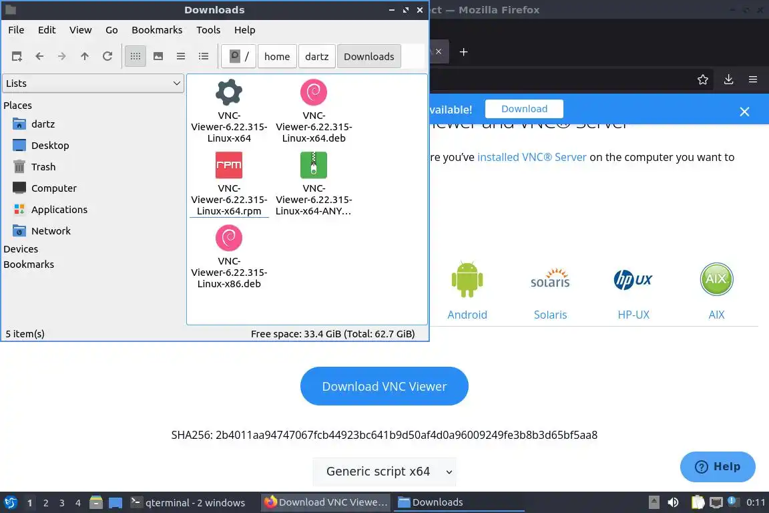Launch file manager from taskbar quicklaunch
Screen dimensions: 769x513
(96, 503)
